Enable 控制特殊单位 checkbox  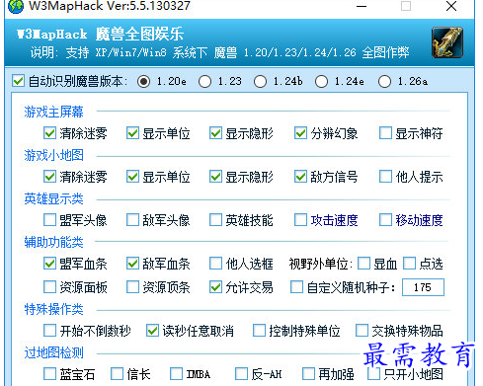[x=259, y=331]
